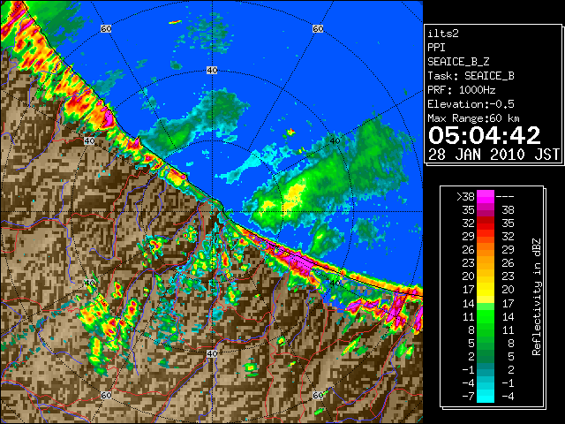
Task: Click the yellow core of large offshore echo
Action: pos(296,194)
